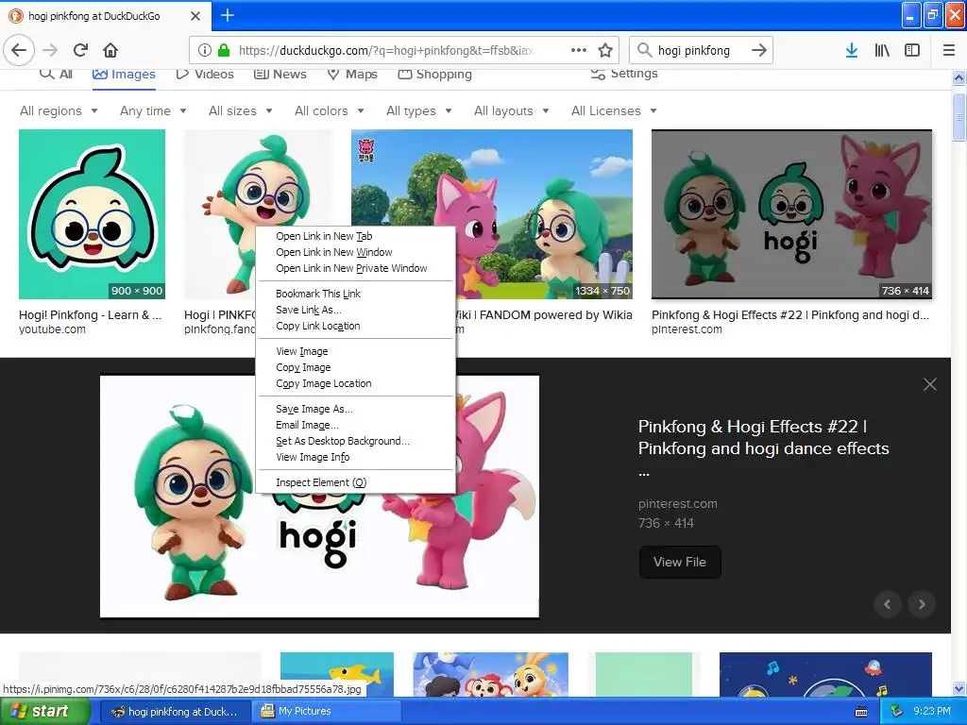The image size is (967, 725).
Task: Open the Firefox hamburger menu
Action: click(x=949, y=50)
